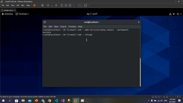Open the Windows Start menu
This screenshot has height=103, width=183.
tap(3, 101)
